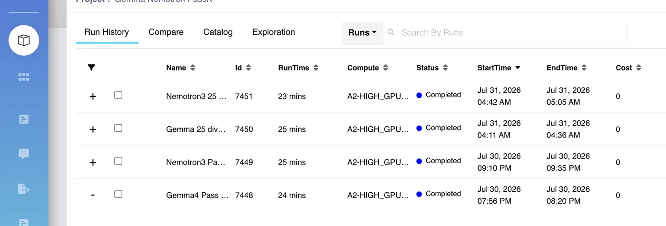Click the 23 mins runtime cell
The width and height of the screenshot is (666, 226).
(292, 96)
